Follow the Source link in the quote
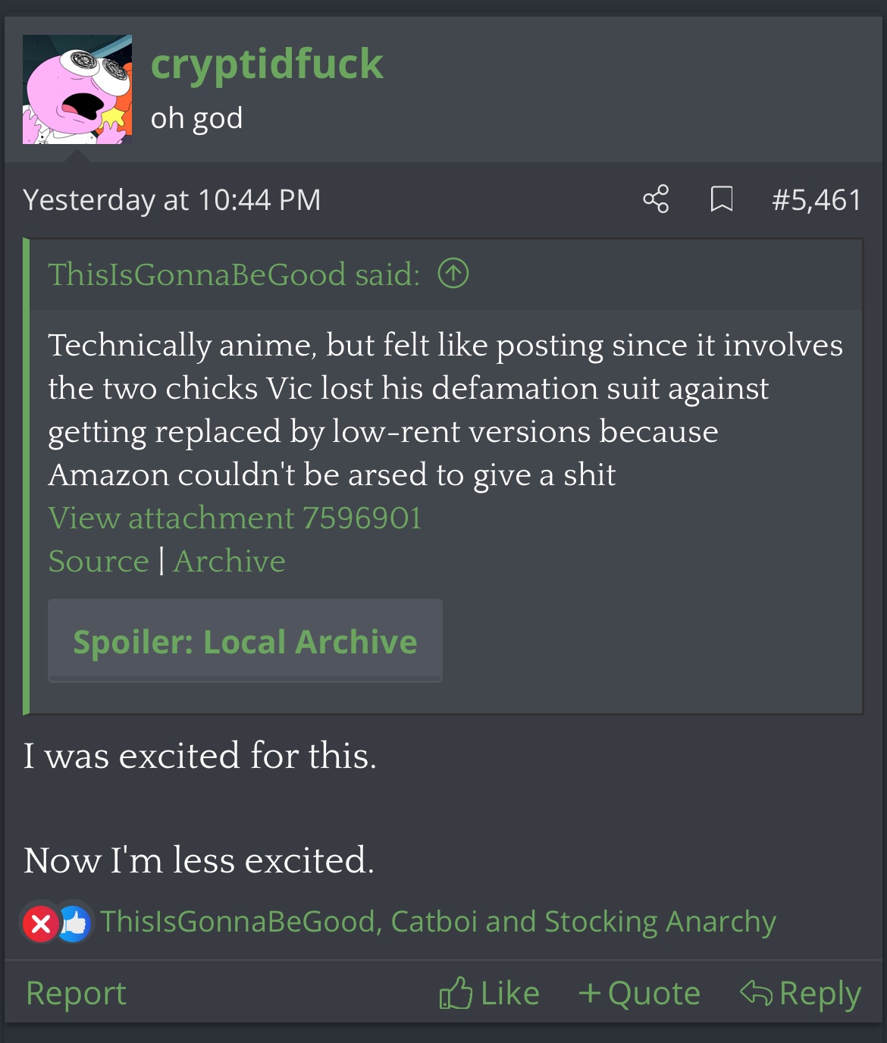The height and width of the screenshot is (1043, 887). click(99, 561)
